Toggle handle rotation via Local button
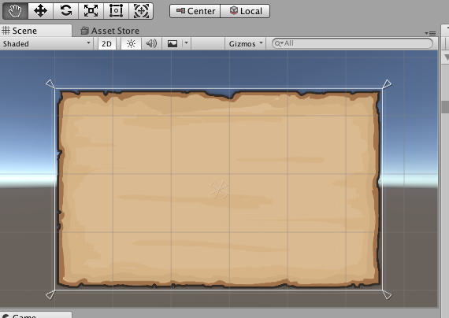Viewport: 449px width, 318px height. (245, 11)
